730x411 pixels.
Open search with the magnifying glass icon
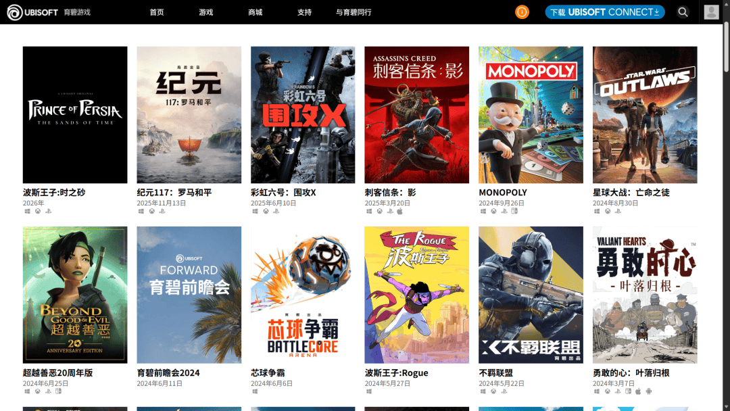click(683, 12)
